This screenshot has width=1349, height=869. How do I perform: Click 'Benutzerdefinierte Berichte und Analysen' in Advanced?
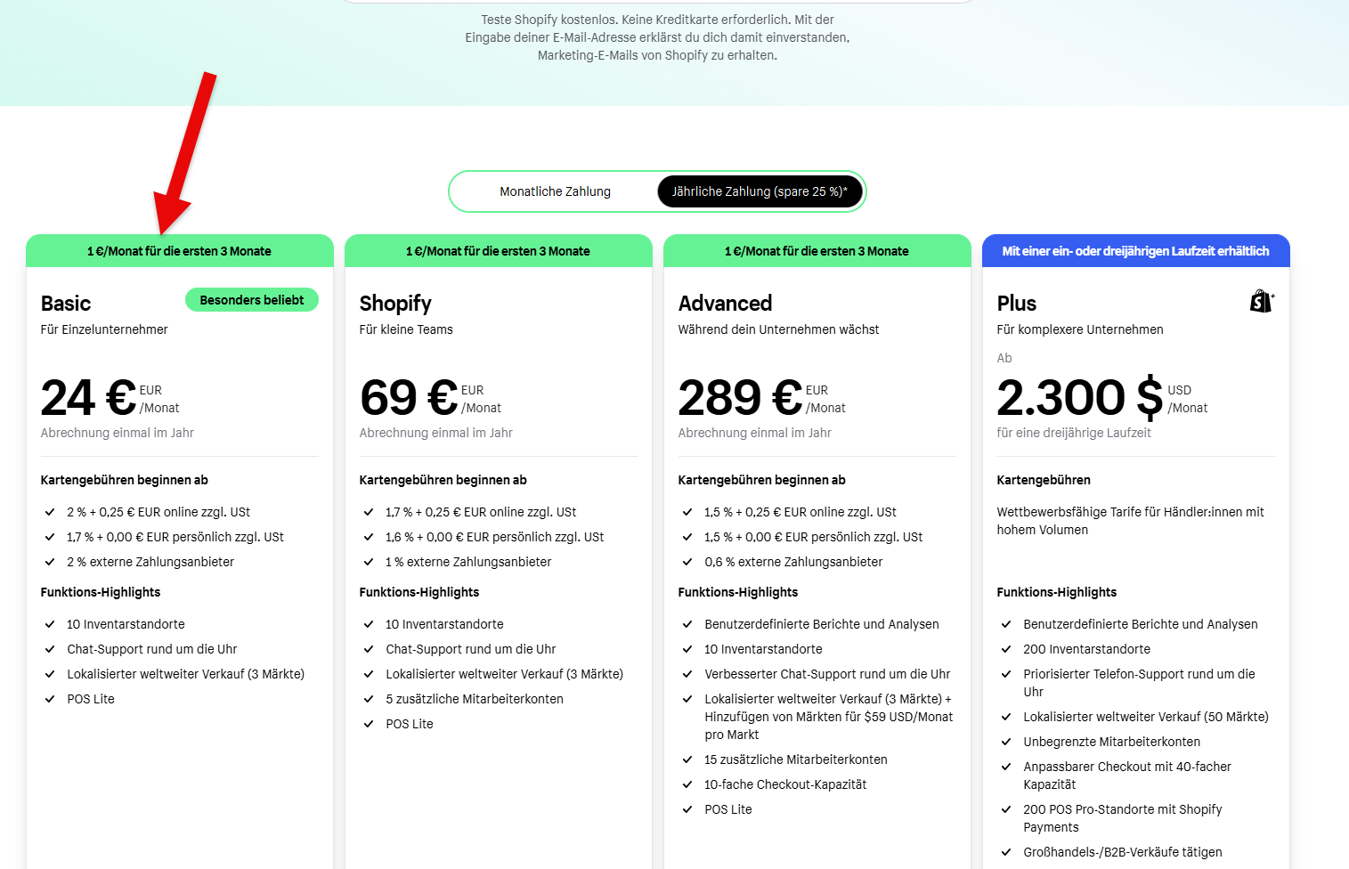(x=822, y=624)
